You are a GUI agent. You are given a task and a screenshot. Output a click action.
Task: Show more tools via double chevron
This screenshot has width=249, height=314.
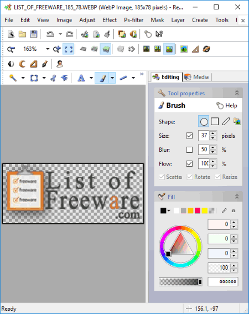142,74
